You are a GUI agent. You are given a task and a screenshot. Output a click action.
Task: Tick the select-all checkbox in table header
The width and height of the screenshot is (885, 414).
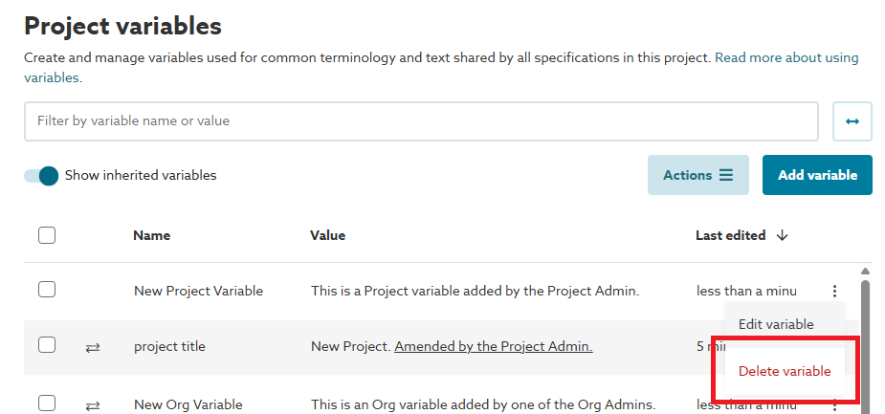coord(47,235)
